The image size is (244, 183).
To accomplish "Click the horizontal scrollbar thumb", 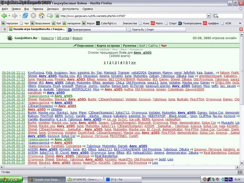I will (x=45, y=167).
